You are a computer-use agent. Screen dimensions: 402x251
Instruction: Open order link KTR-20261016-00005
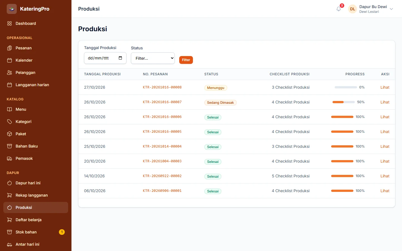162,132
